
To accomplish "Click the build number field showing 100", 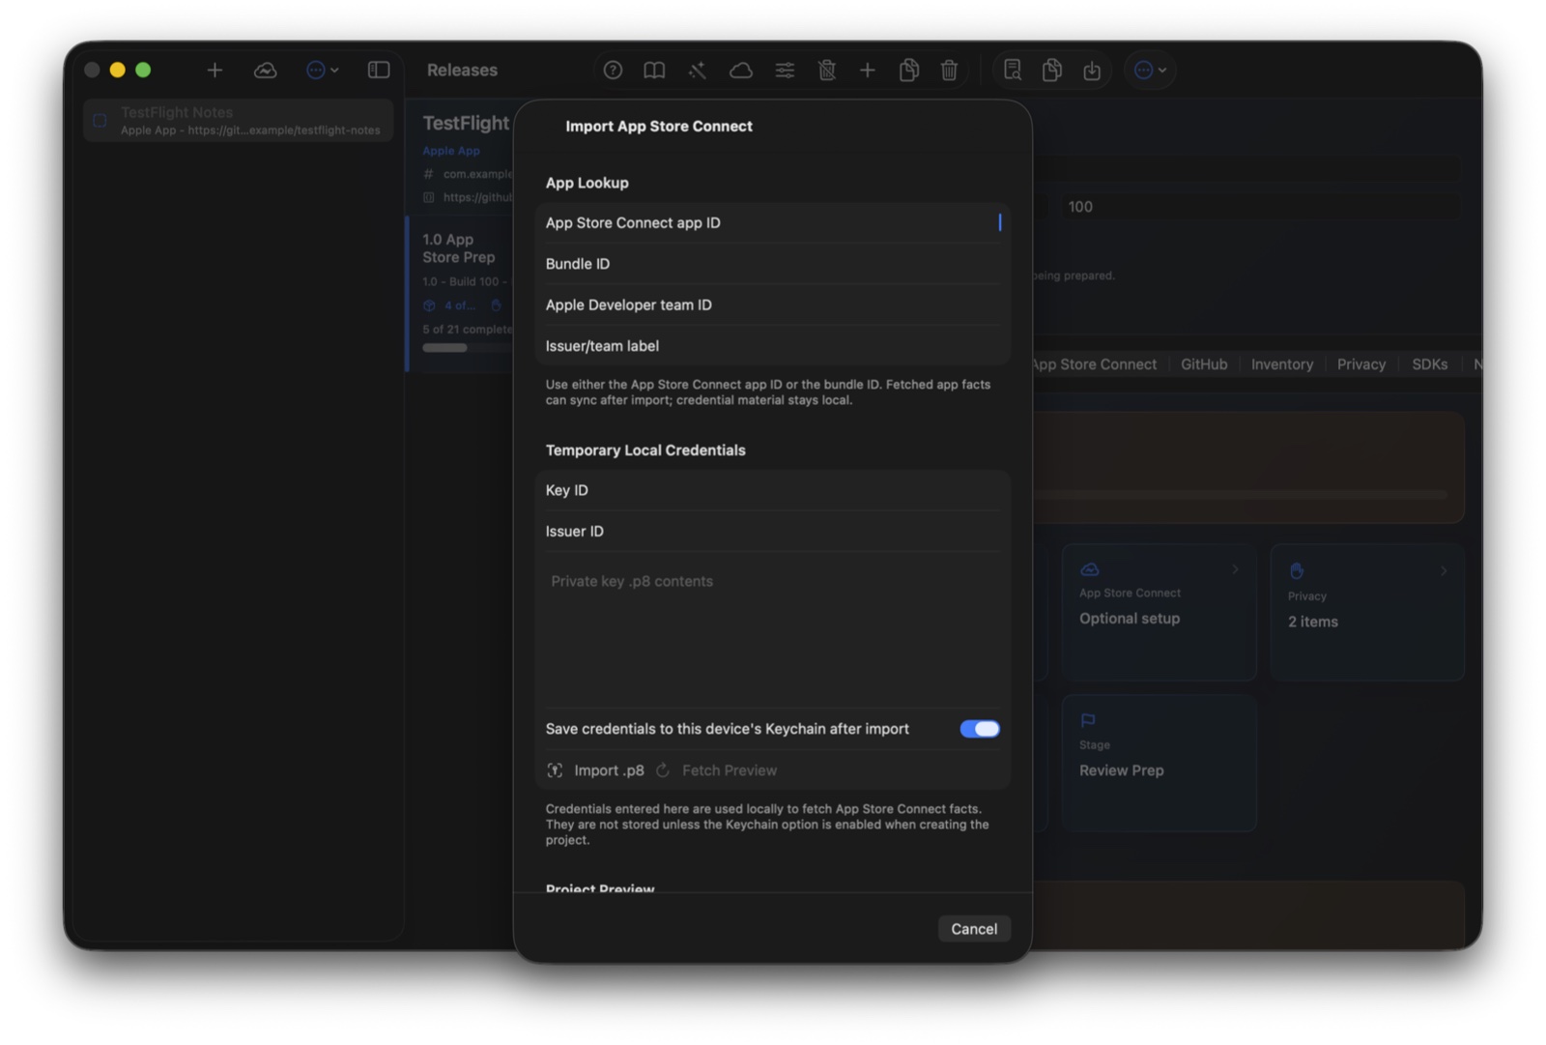I will point(1261,207).
